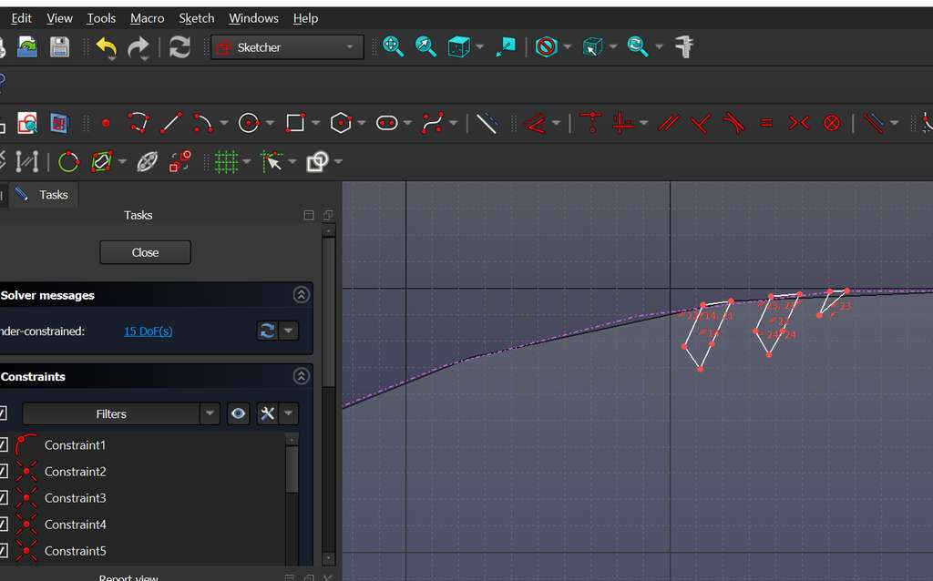Viewport: 933px width, 581px height.
Task: Save the document with the floppy icon
Action: (59, 47)
